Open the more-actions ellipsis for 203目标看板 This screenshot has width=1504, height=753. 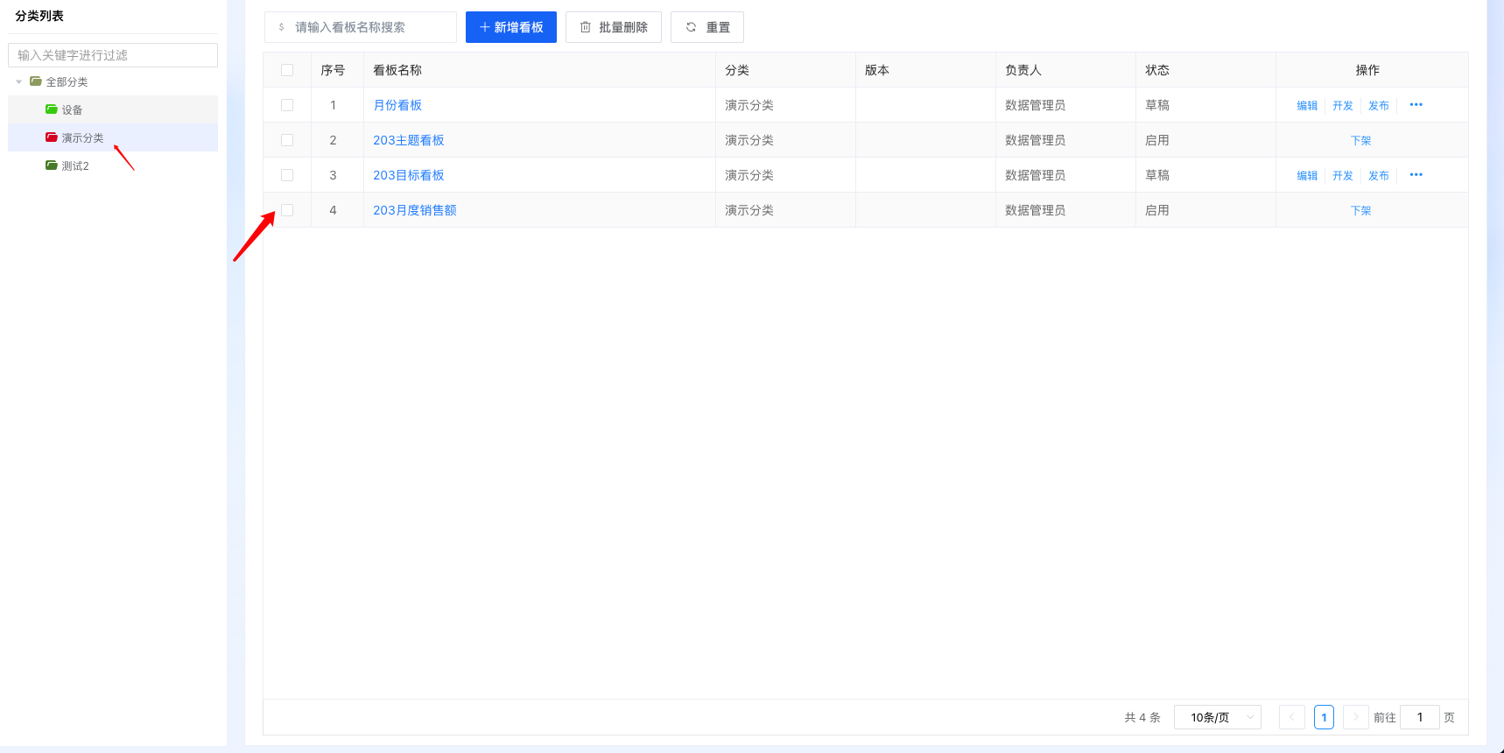pyautogui.click(x=1416, y=175)
